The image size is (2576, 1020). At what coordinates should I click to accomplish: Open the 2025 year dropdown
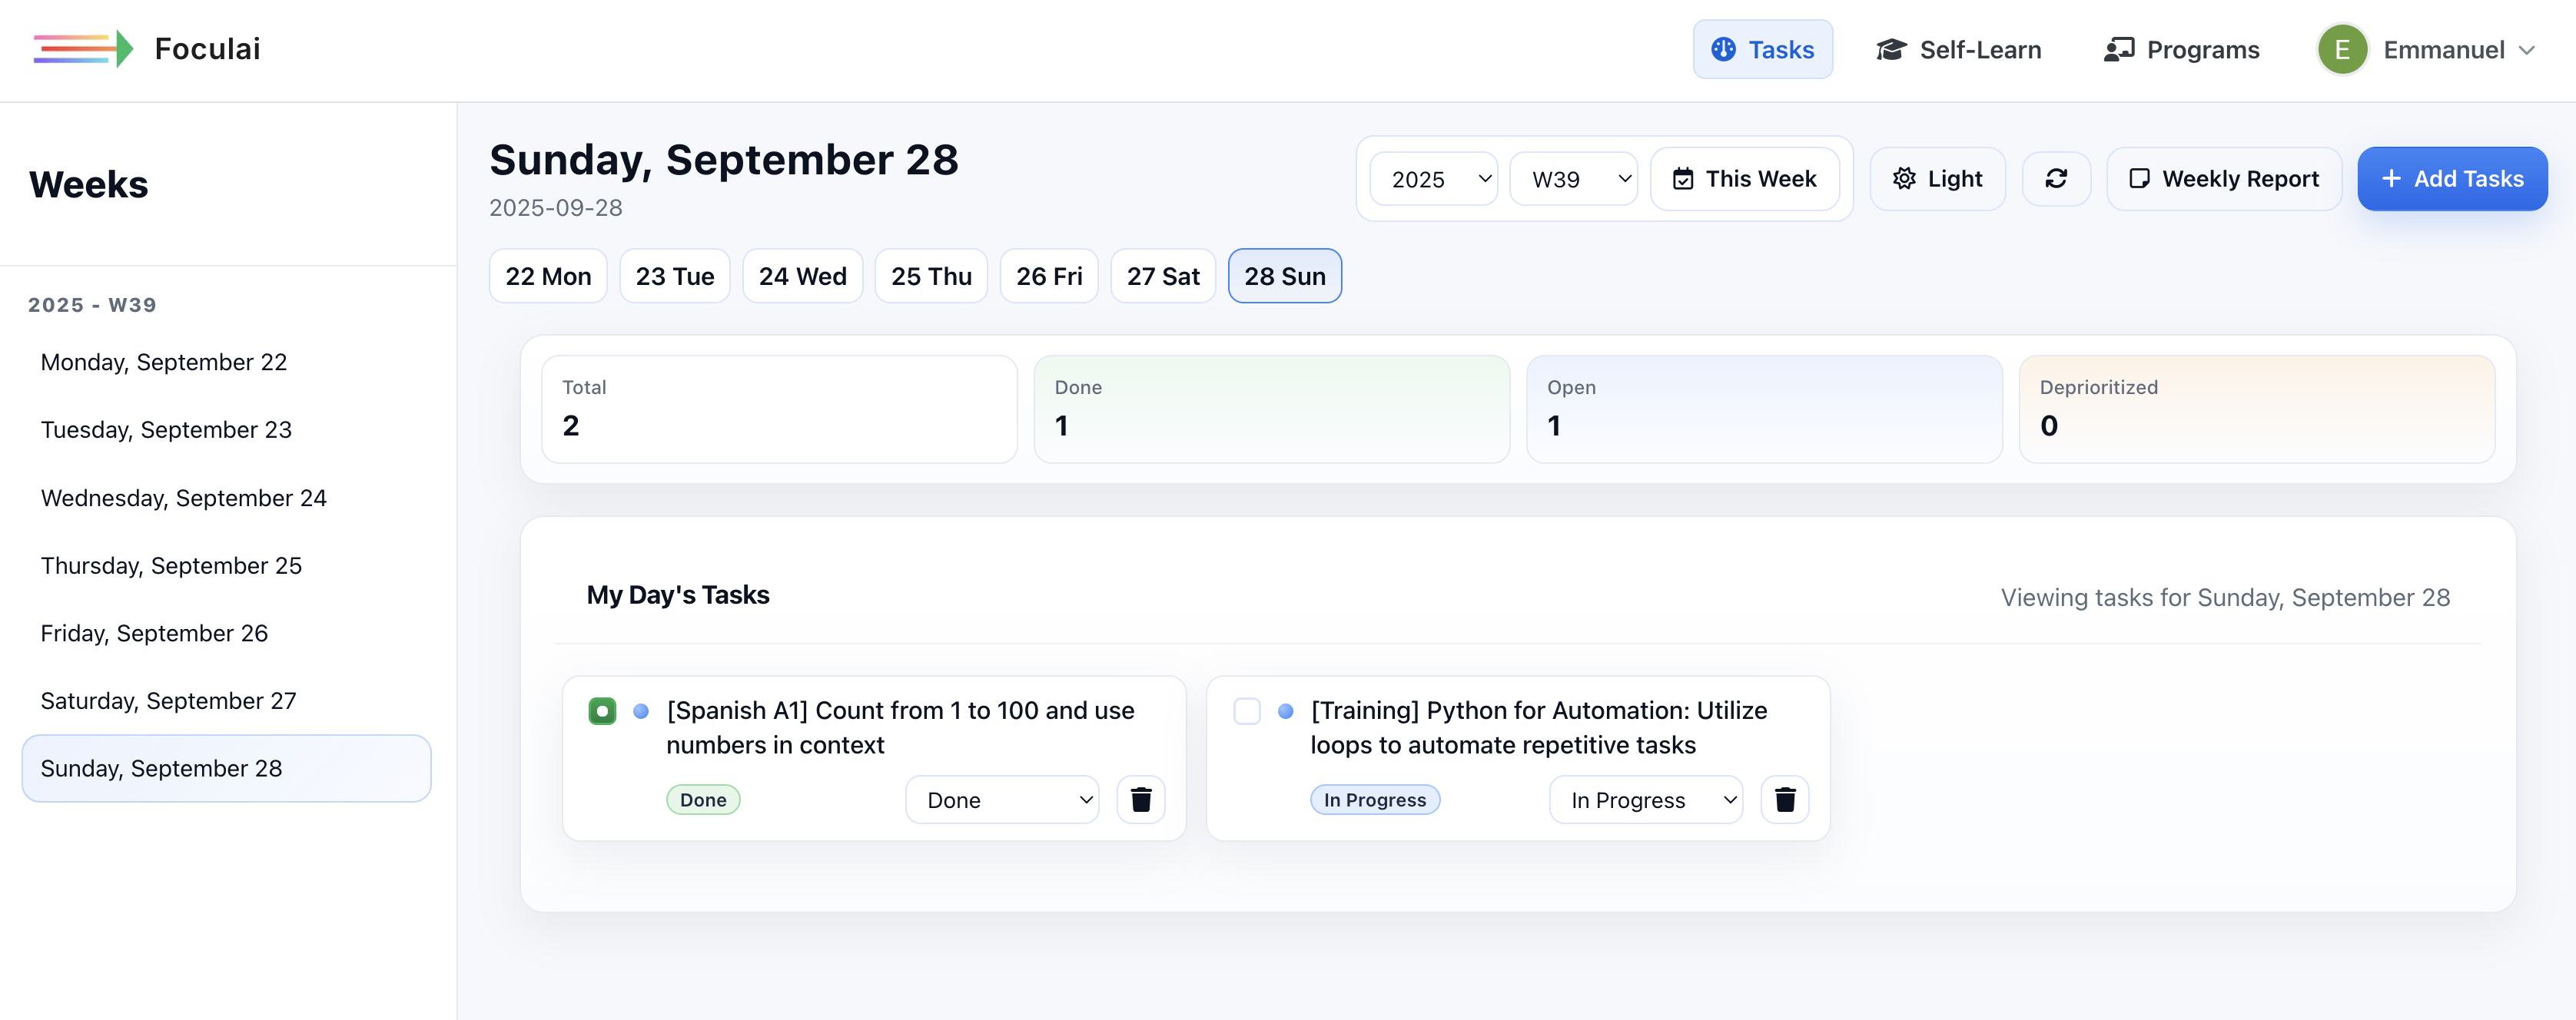coord(1433,178)
